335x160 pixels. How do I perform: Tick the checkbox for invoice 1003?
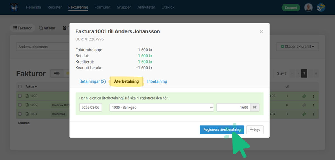pyautogui.click(x=20, y=96)
